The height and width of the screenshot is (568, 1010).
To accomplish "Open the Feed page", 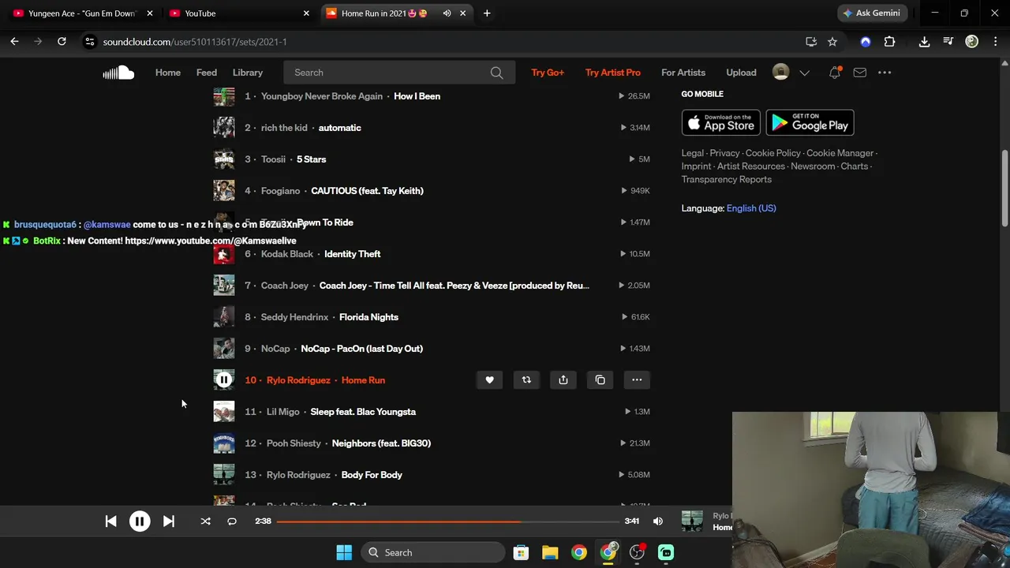I will (207, 73).
